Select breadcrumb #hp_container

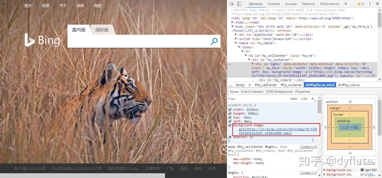point(291,85)
